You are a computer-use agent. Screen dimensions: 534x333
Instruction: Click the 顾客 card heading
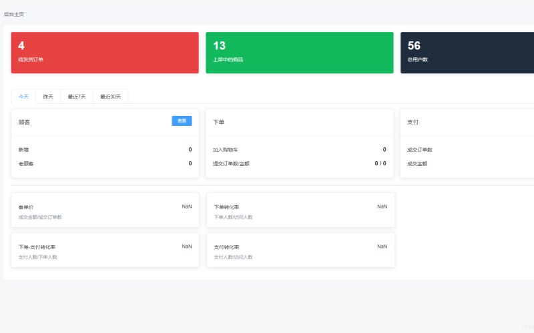24,122
